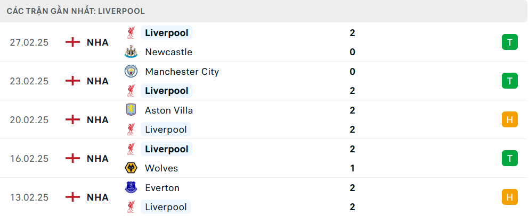
Task: Click Liverpool crest in the 27.02.25 match
Action: pyautogui.click(x=131, y=33)
